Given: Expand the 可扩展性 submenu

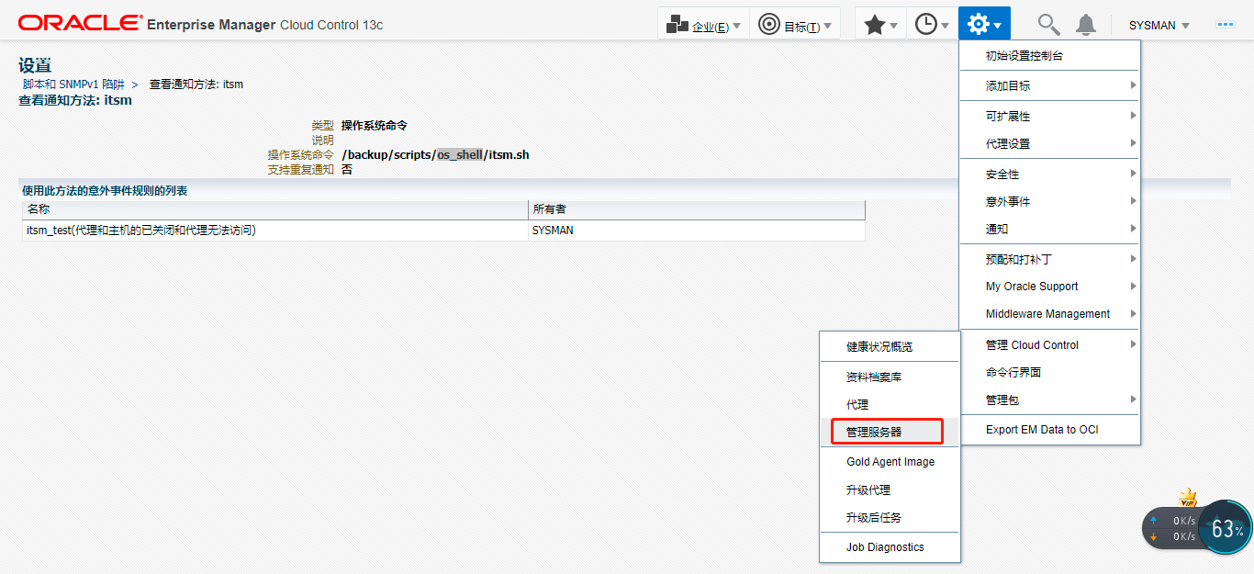Looking at the screenshot, I should 1049,117.
